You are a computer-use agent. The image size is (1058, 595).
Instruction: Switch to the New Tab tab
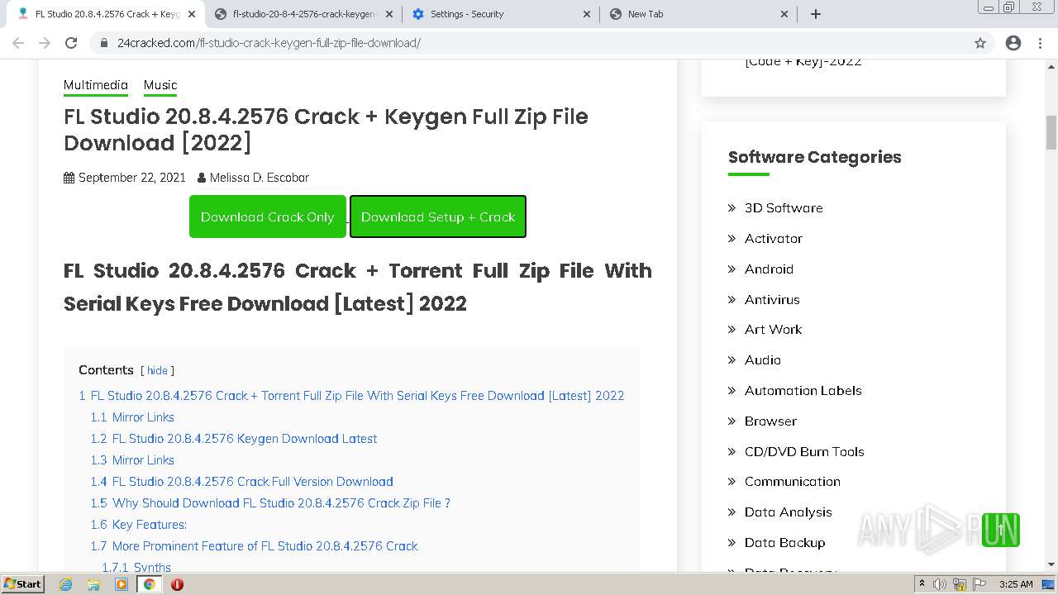[x=698, y=14]
